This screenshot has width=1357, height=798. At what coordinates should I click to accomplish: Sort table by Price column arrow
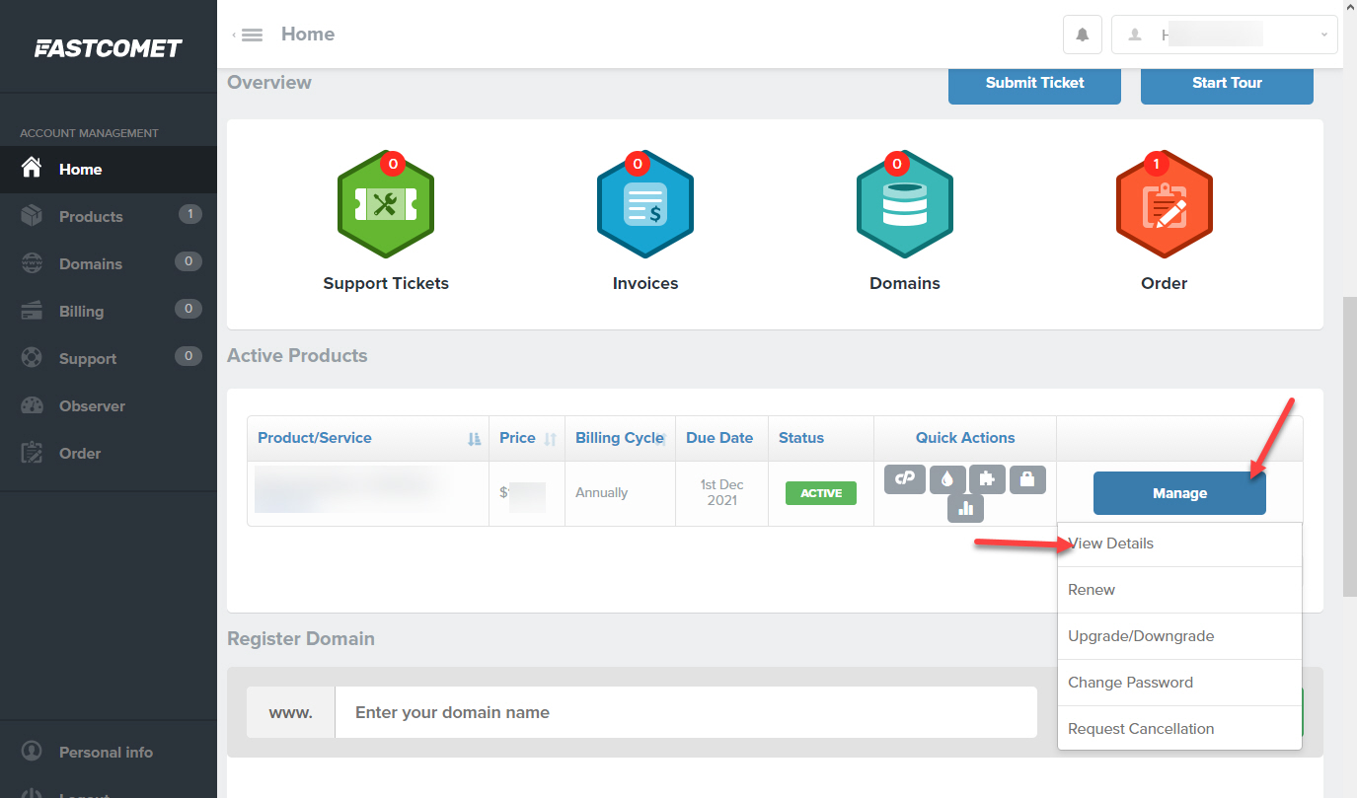551,439
